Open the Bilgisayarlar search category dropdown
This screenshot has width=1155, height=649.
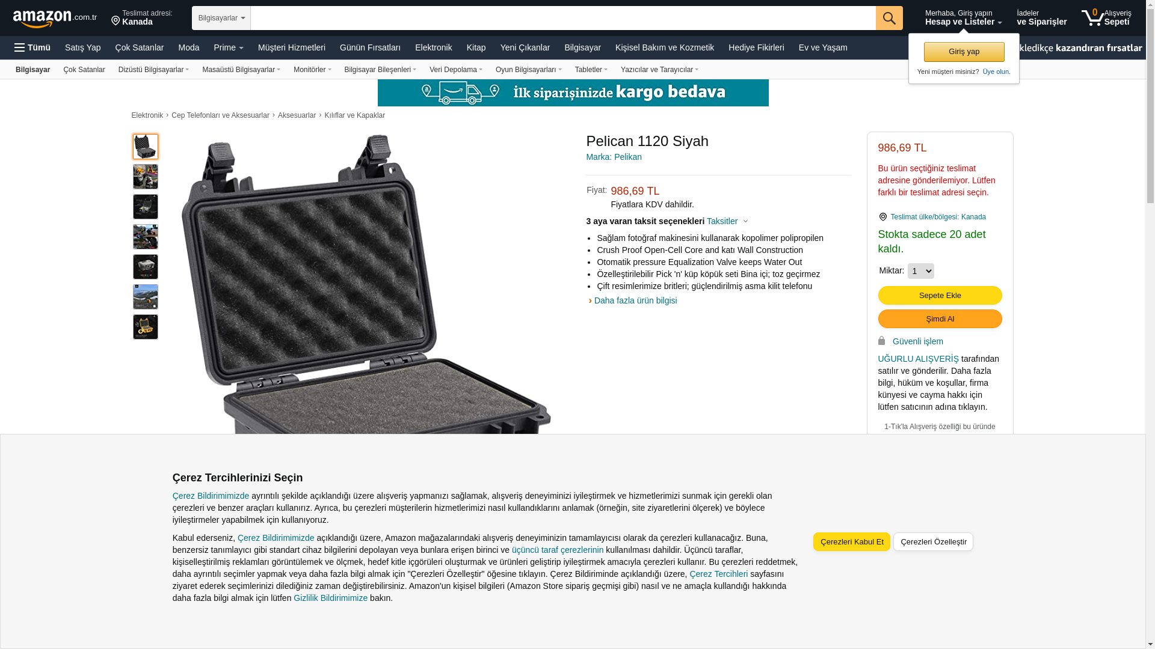tap(221, 18)
